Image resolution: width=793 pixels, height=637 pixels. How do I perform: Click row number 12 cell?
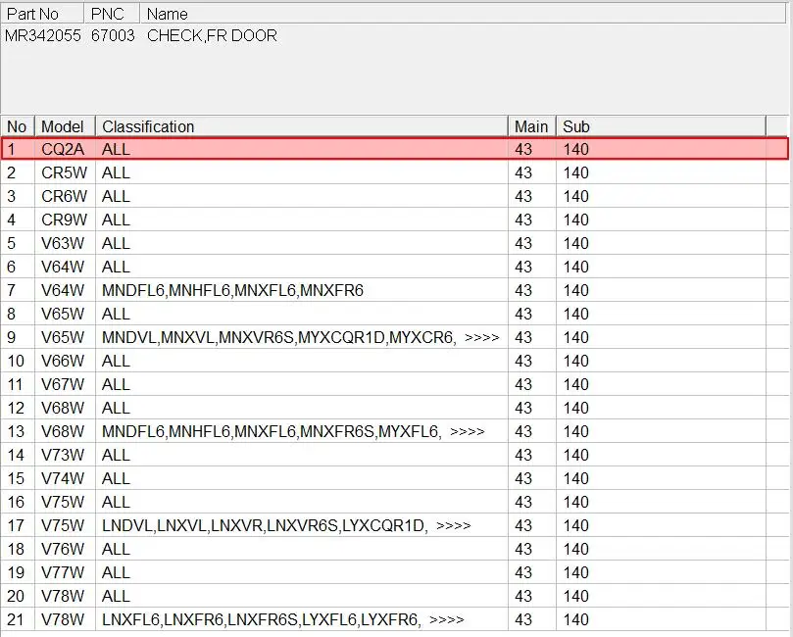[x=18, y=408]
